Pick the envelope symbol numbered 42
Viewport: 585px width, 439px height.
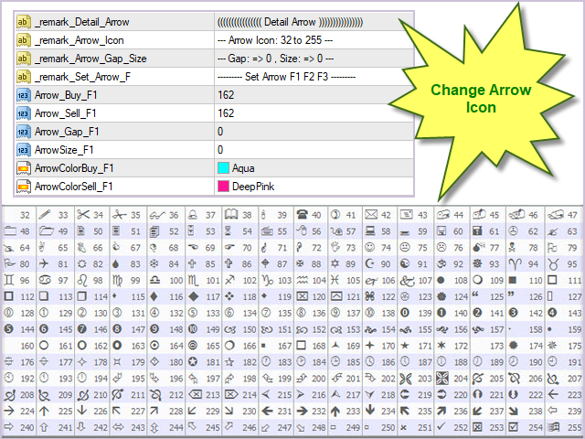[372, 214]
